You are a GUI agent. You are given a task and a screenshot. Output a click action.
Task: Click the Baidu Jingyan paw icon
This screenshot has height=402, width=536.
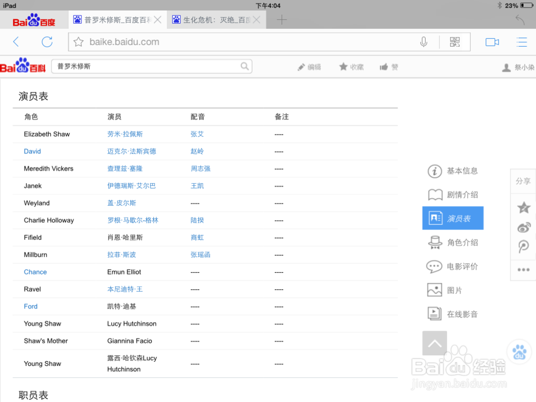(x=518, y=352)
